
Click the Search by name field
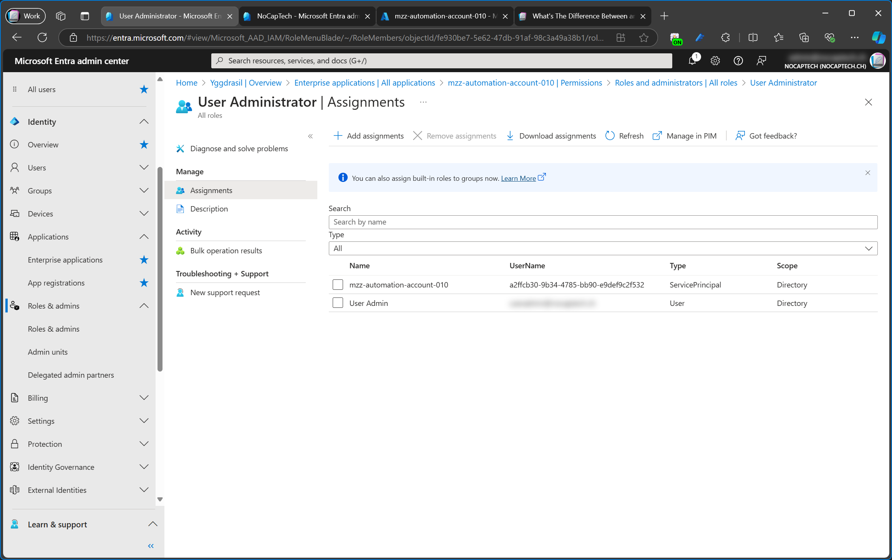(603, 222)
